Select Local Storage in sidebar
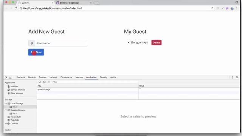242x136 pixels. pos(17,104)
